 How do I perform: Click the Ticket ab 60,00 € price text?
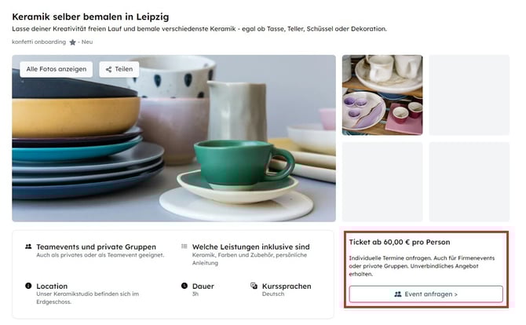coord(399,242)
